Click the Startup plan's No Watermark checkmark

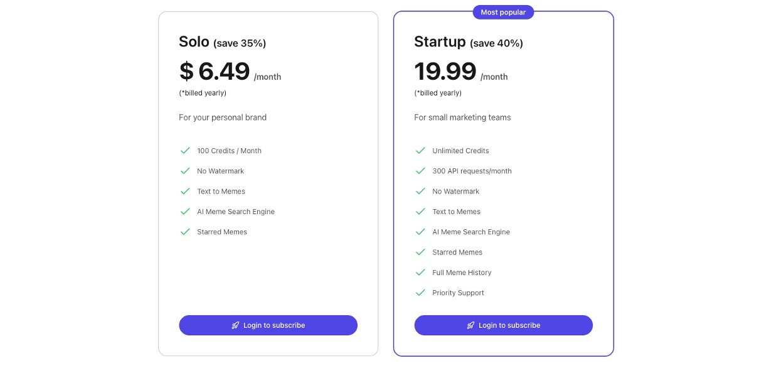pyautogui.click(x=420, y=192)
